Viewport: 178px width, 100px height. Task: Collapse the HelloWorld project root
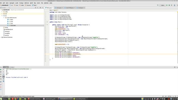pos(1,10)
